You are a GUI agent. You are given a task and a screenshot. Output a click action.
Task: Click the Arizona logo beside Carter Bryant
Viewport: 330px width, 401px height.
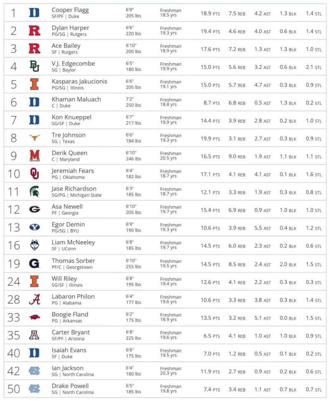click(35, 335)
